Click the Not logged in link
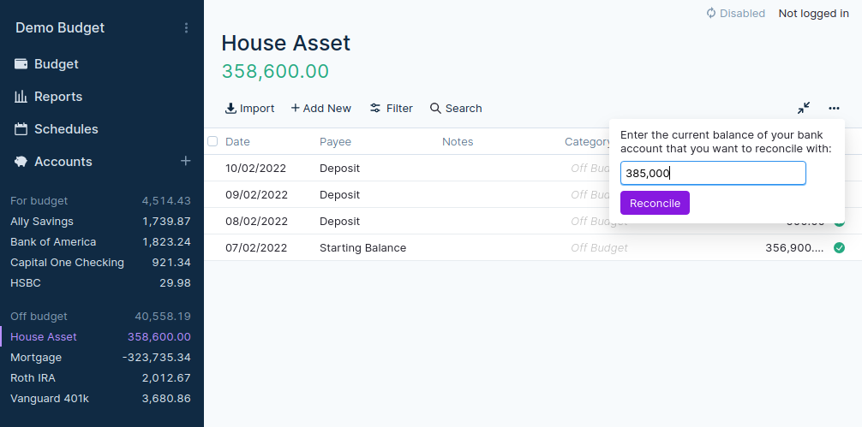Viewport: 862px width, 427px height. (x=813, y=14)
